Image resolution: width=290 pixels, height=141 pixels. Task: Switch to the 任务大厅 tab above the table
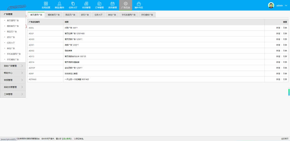click(x=98, y=15)
